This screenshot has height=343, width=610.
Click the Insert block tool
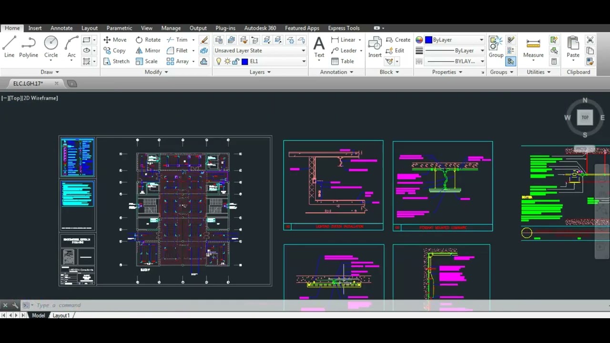coord(375,47)
